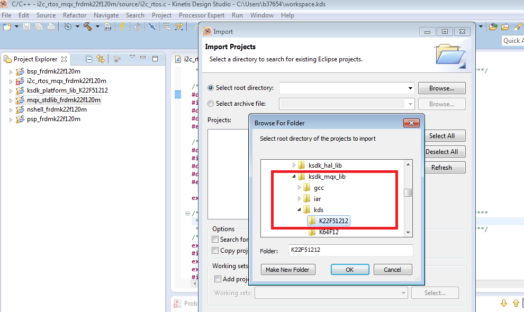Viewport: 524px width, 312px height.
Task: Tick the Copy projects checkbox
Action: [215, 250]
